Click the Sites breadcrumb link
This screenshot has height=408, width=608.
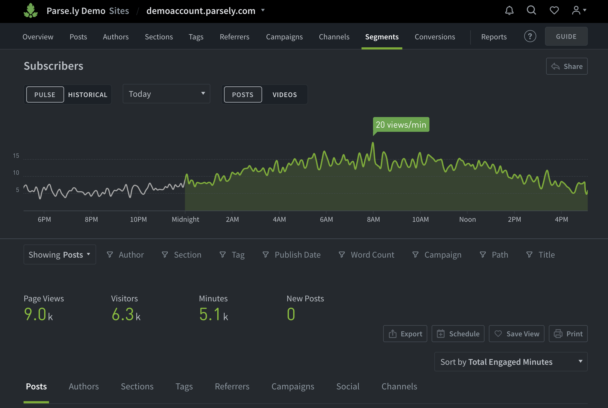119,11
